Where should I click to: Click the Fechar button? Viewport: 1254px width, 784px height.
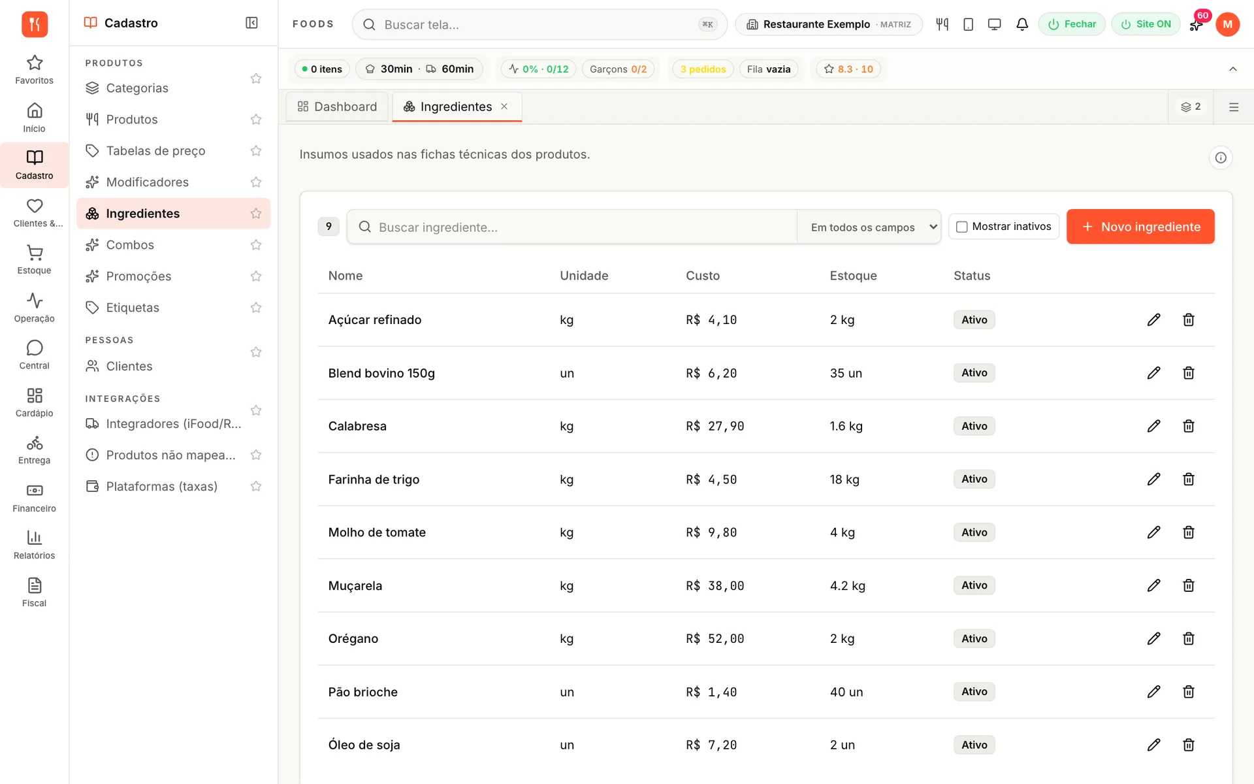pyautogui.click(x=1071, y=24)
